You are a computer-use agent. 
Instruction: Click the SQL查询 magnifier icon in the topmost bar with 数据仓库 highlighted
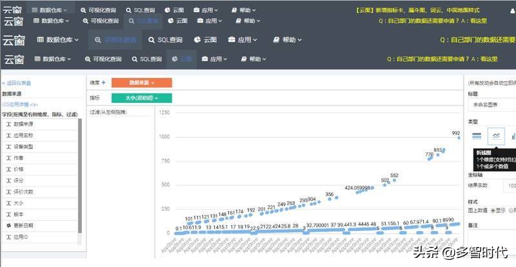click(x=128, y=10)
